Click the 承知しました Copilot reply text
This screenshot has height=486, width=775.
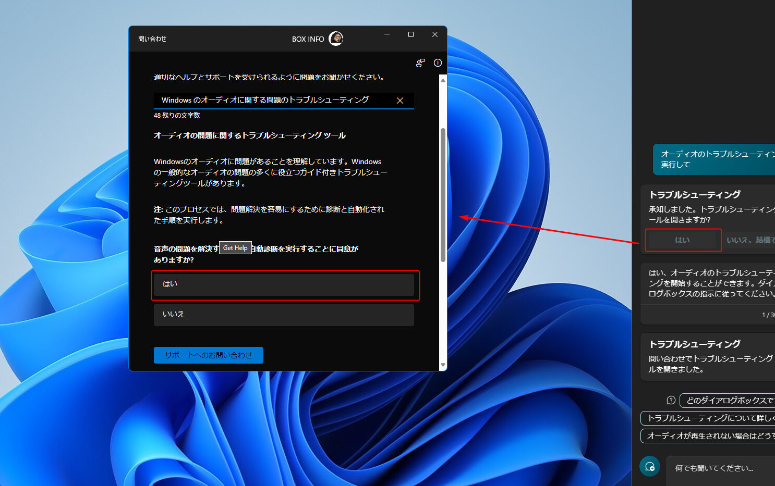point(711,215)
